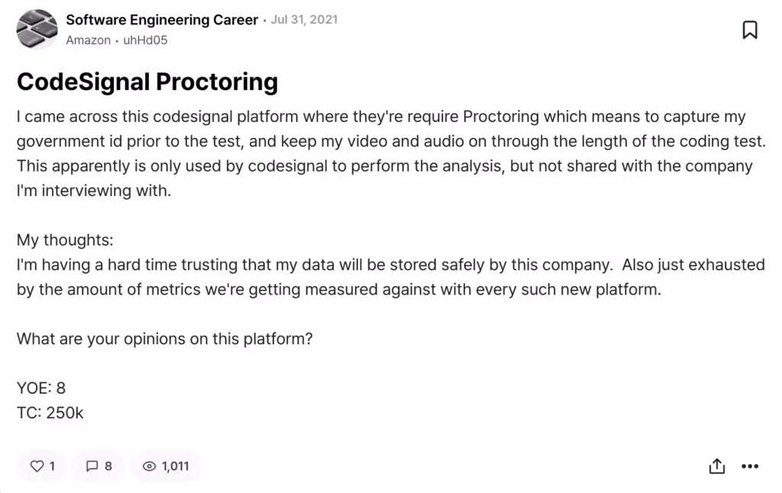The width and height of the screenshot is (782, 493).
Task: Click the 'YOE: 8' line
Action: [x=41, y=388]
